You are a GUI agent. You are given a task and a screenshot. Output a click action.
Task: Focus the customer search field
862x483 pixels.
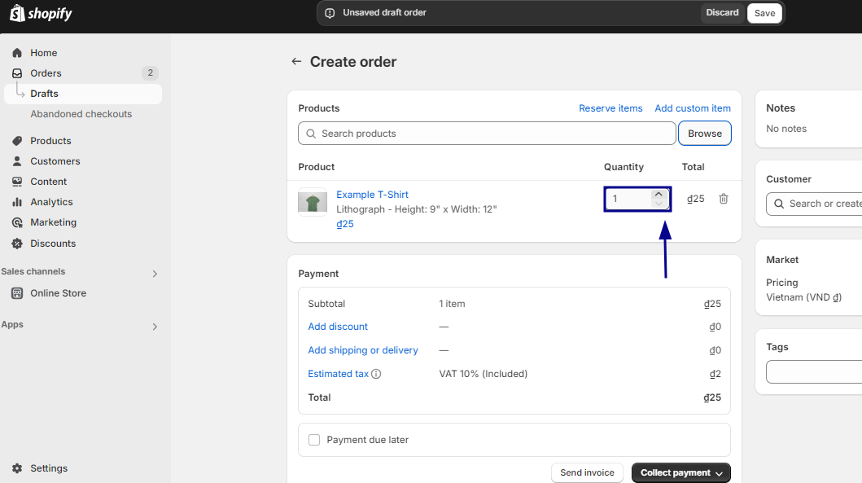(x=814, y=204)
